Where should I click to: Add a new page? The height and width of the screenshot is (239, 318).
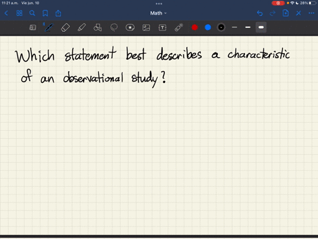pos(286,13)
